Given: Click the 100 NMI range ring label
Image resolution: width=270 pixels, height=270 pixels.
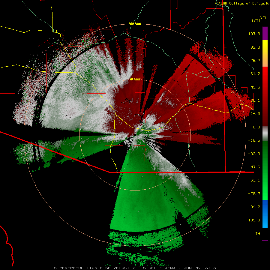Looking at the screenshot, I should click(x=135, y=24).
